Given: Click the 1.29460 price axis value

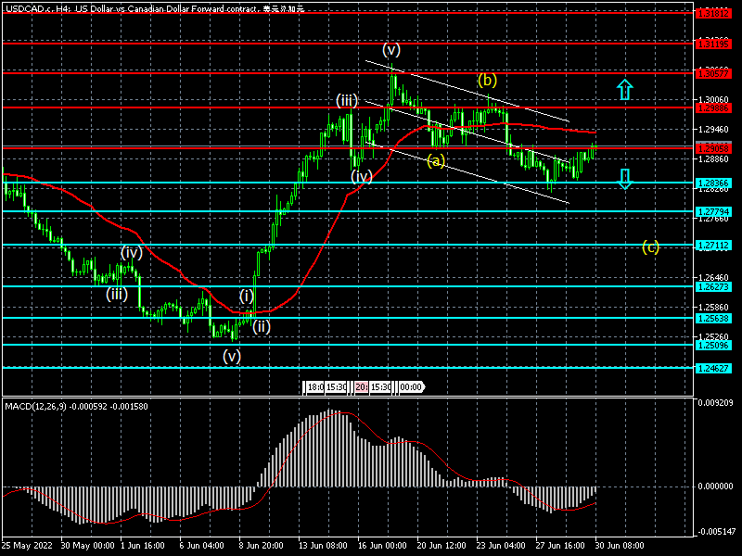Looking at the screenshot, I should [713, 130].
